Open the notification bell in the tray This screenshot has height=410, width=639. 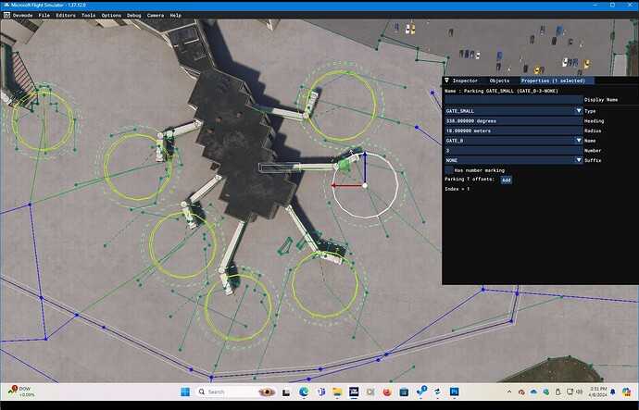pos(613,391)
